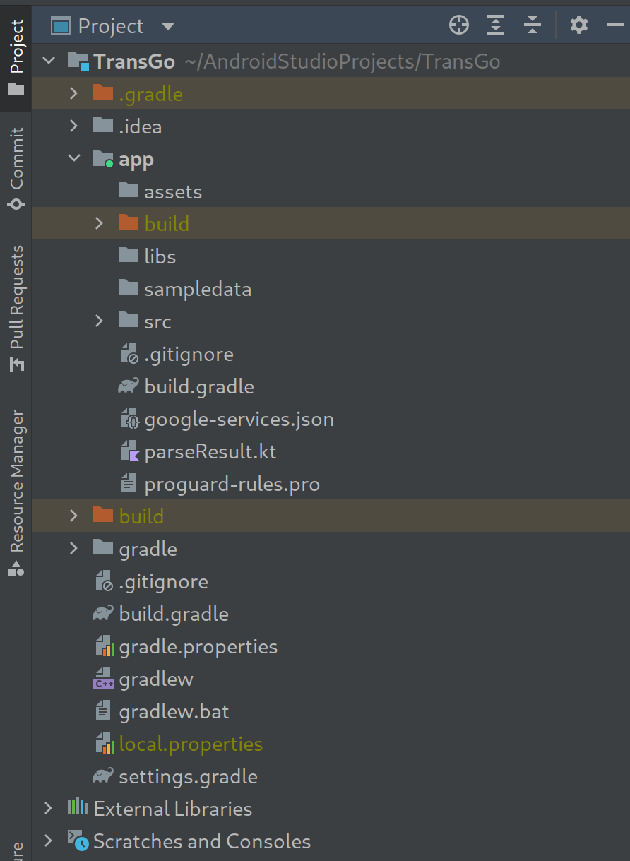The height and width of the screenshot is (861, 630).
Task: Click the .gradle orange folder icon
Action: pos(103,93)
